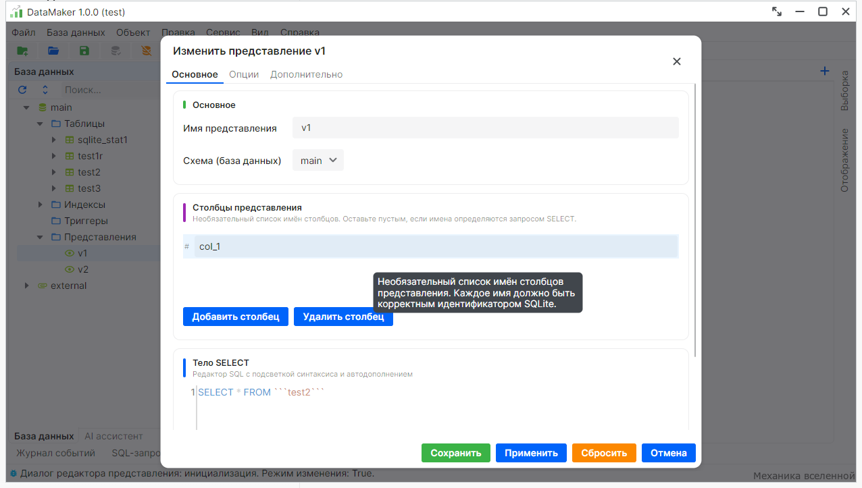Click the orange crossed-out database toolbar icon
This screenshot has width=862, height=488.
click(x=146, y=51)
